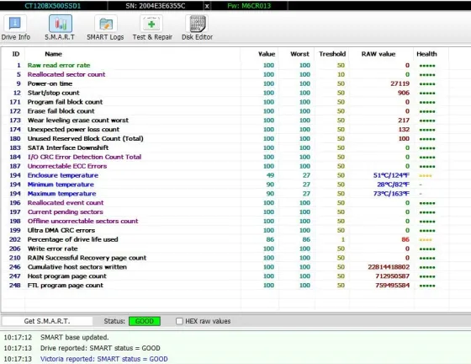Click the RAW value column header
The image size is (471, 364).
[x=378, y=54]
